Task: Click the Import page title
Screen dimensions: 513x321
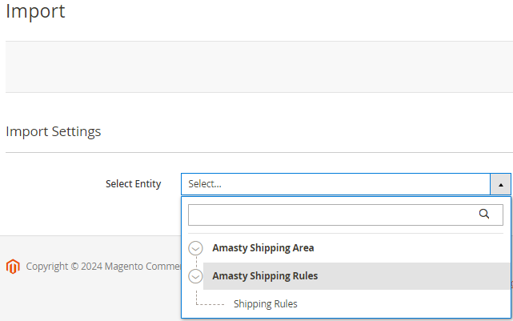Action: [x=35, y=10]
